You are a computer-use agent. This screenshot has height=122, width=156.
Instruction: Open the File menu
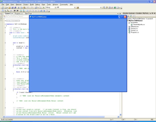pyautogui.click(x=3, y=5)
